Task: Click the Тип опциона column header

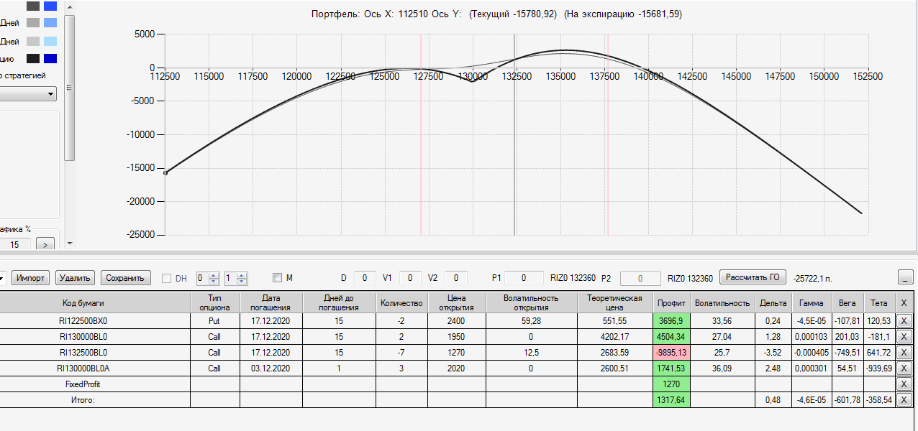Action: pos(214,303)
